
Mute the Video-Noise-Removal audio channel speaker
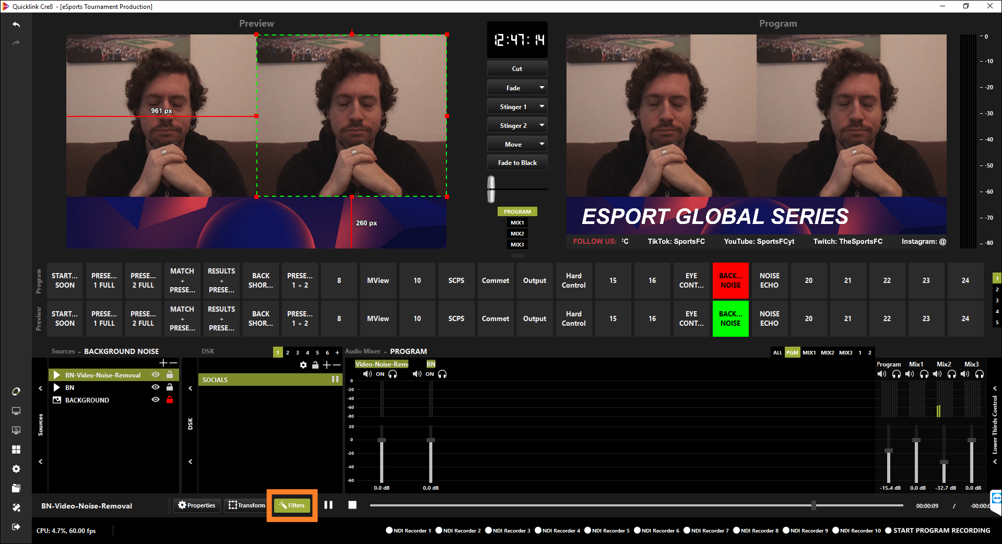pyautogui.click(x=368, y=374)
